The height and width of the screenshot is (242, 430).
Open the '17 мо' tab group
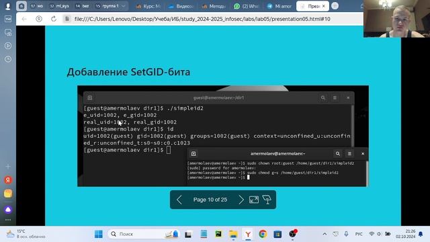[x=37, y=6]
